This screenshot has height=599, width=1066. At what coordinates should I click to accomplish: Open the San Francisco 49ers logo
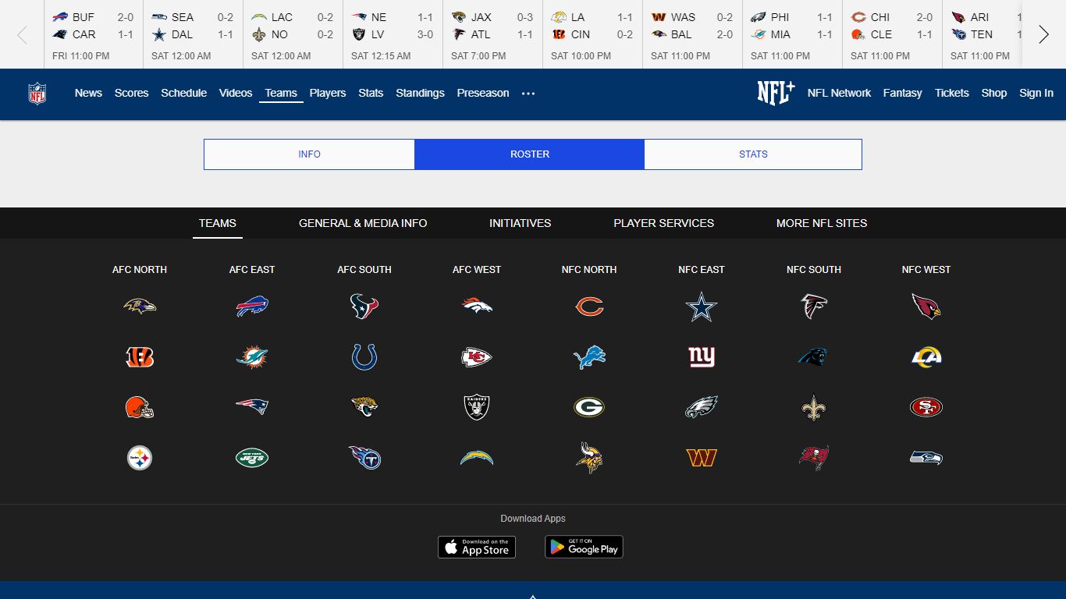926,407
